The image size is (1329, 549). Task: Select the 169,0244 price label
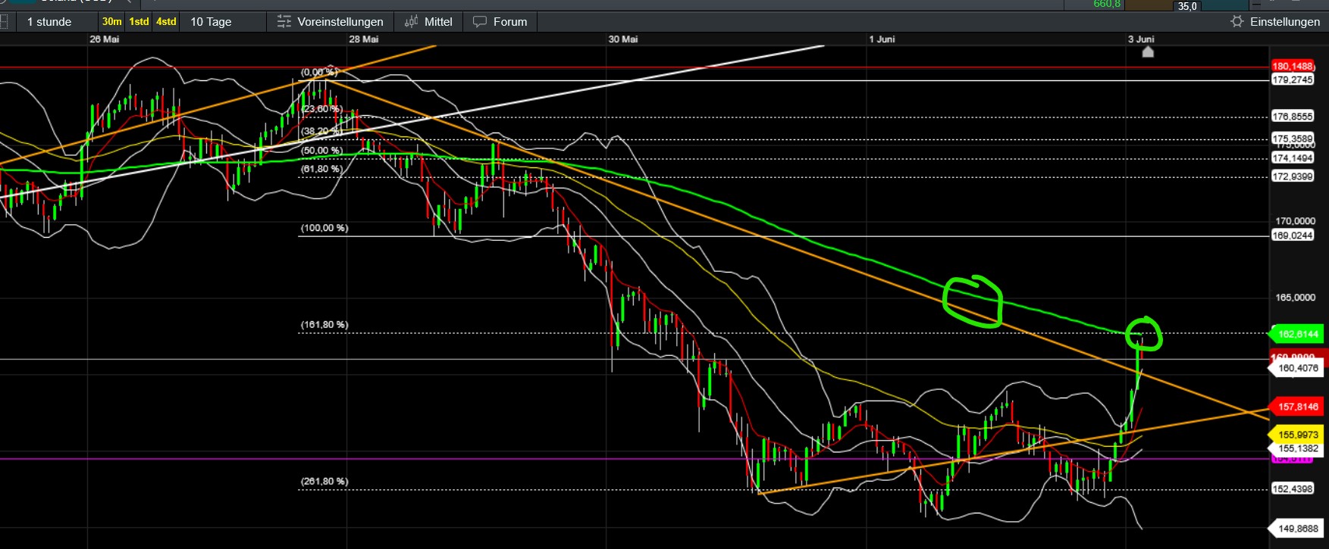pyautogui.click(x=1293, y=236)
